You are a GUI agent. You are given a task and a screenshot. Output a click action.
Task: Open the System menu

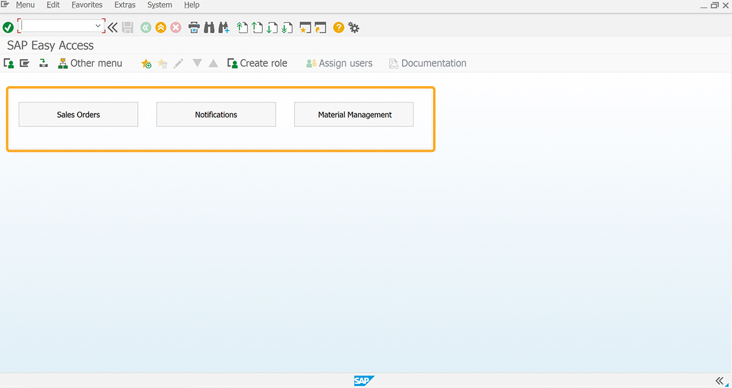(x=160, y=5)
